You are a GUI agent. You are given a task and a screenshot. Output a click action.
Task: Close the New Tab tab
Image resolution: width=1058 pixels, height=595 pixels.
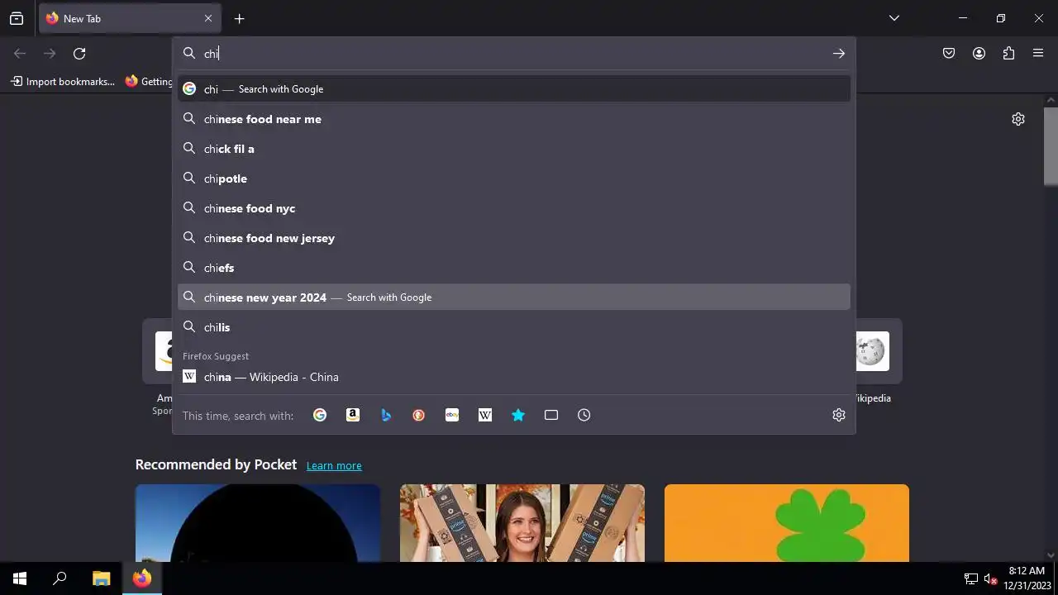[208, 18]
